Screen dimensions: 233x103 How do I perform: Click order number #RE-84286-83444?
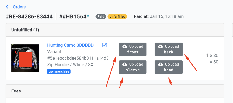29,16
